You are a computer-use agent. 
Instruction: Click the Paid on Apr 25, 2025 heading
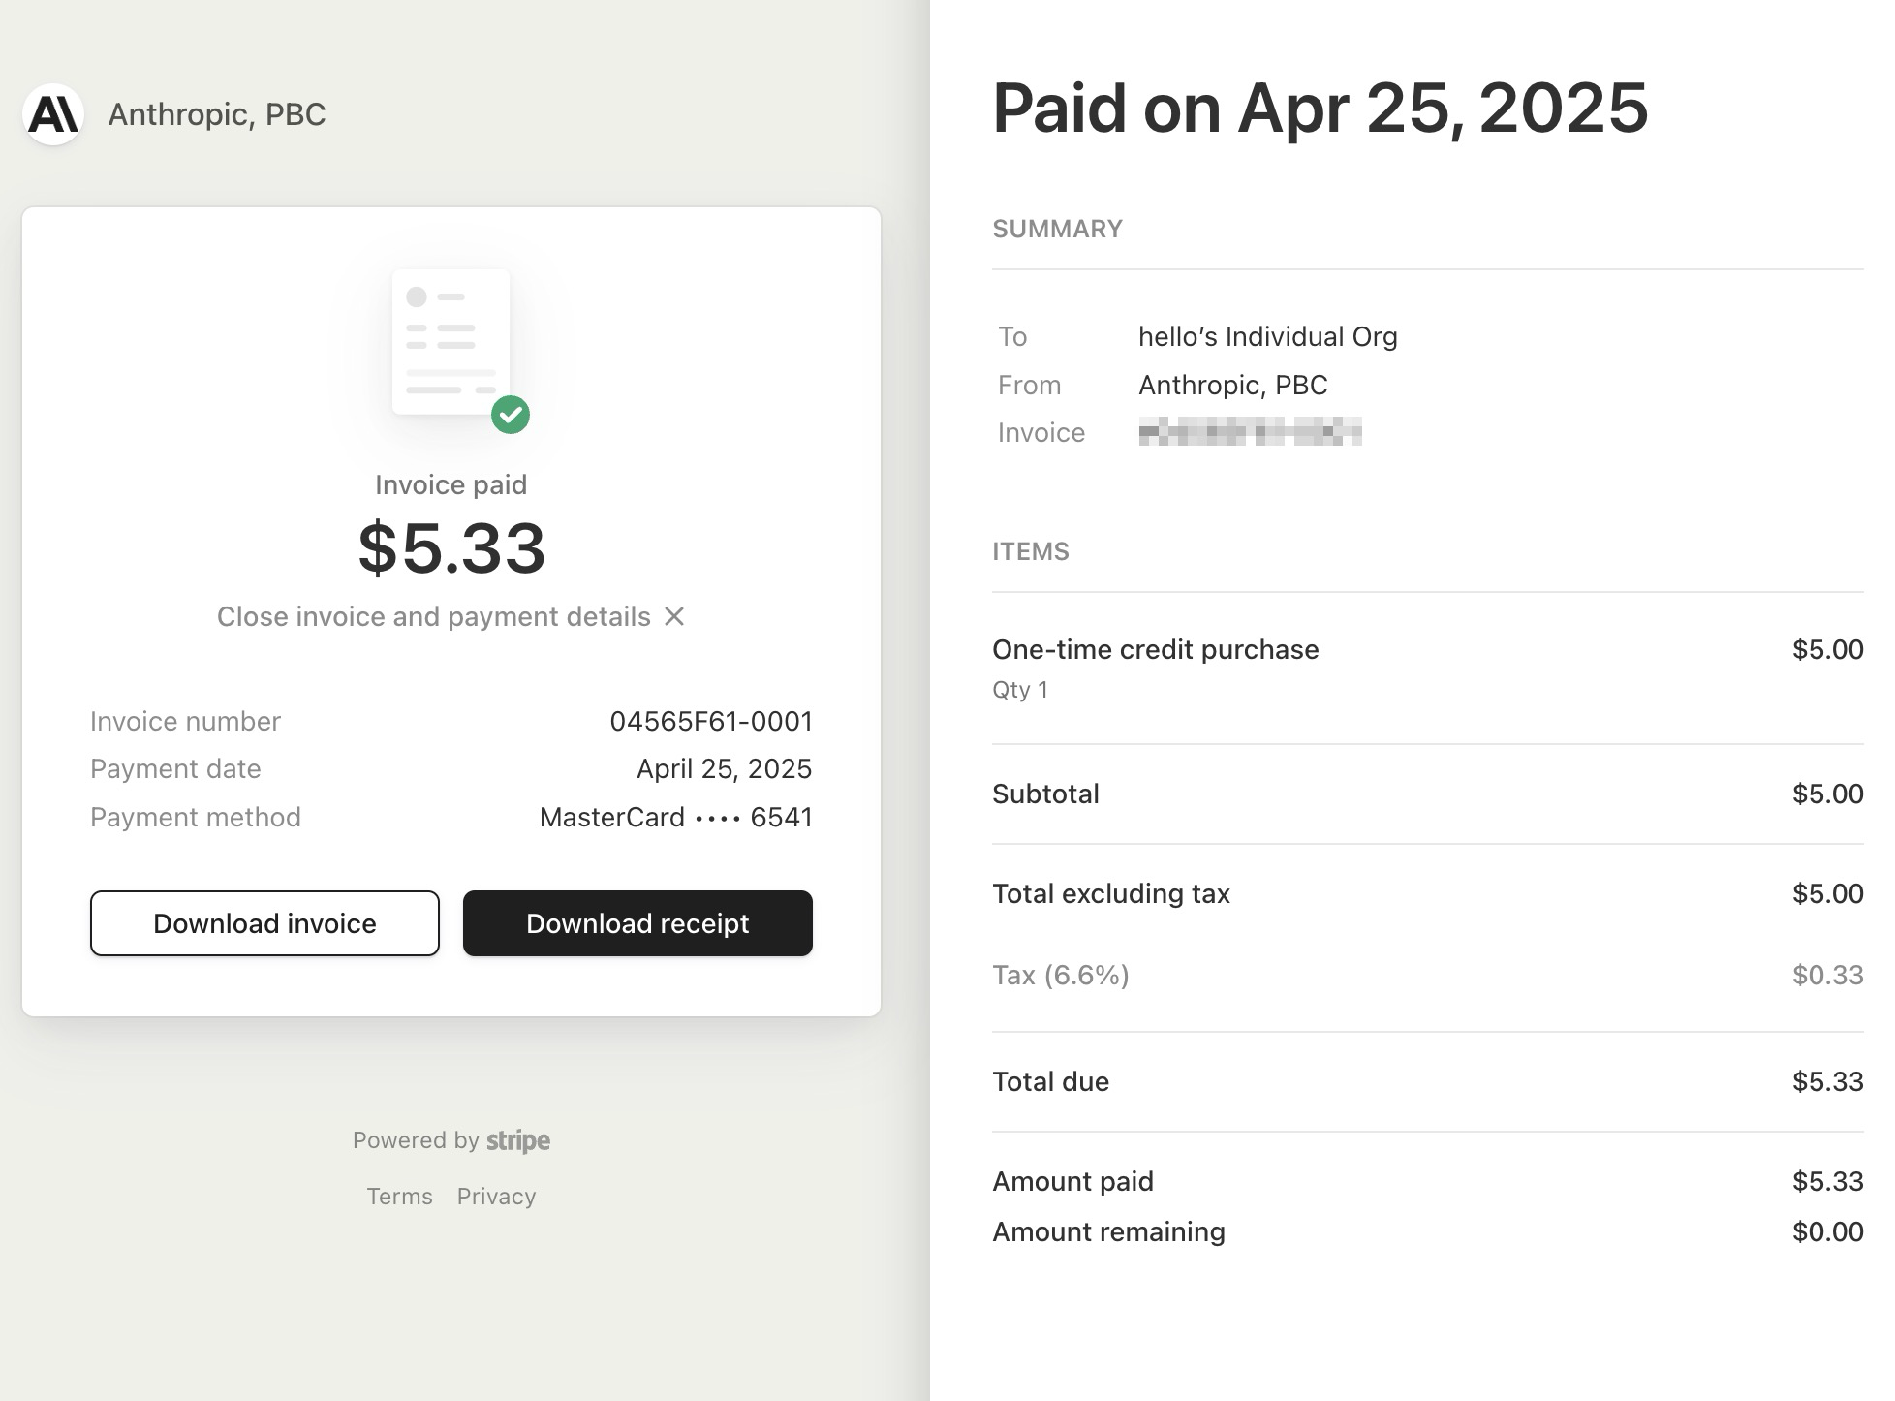(1320, 108)
